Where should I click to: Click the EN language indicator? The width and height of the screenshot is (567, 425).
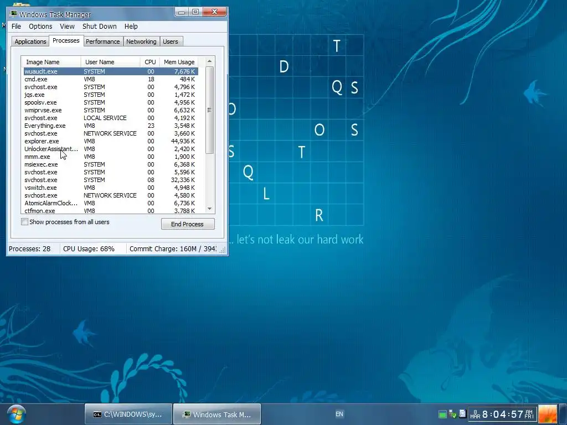tap(339, 414)
